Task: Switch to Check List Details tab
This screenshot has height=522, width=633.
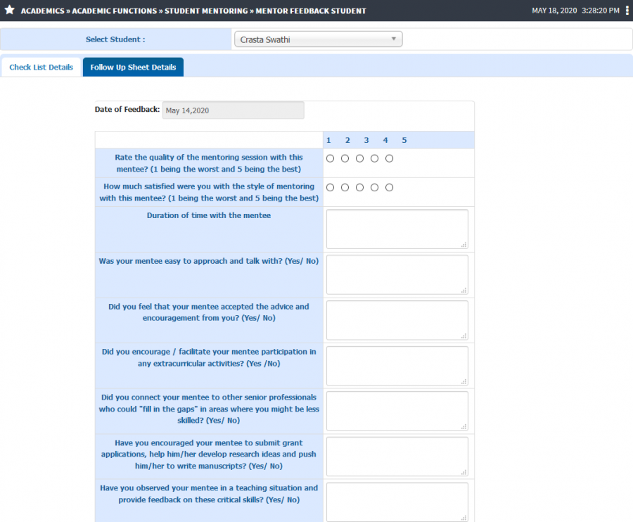Action: coord(41,67)
